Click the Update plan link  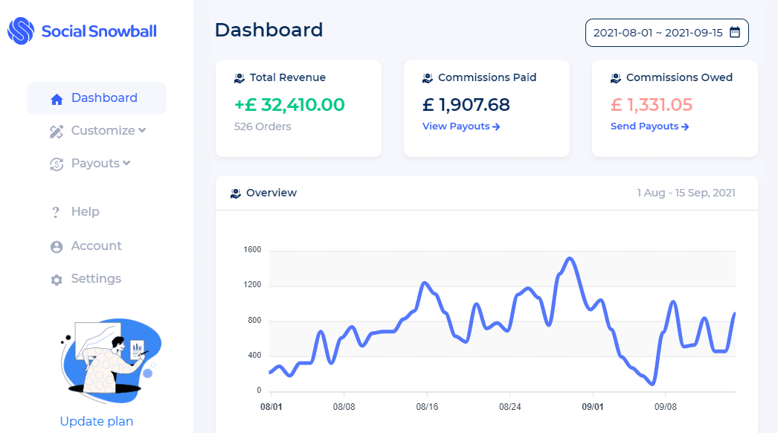tap(97, 422)
